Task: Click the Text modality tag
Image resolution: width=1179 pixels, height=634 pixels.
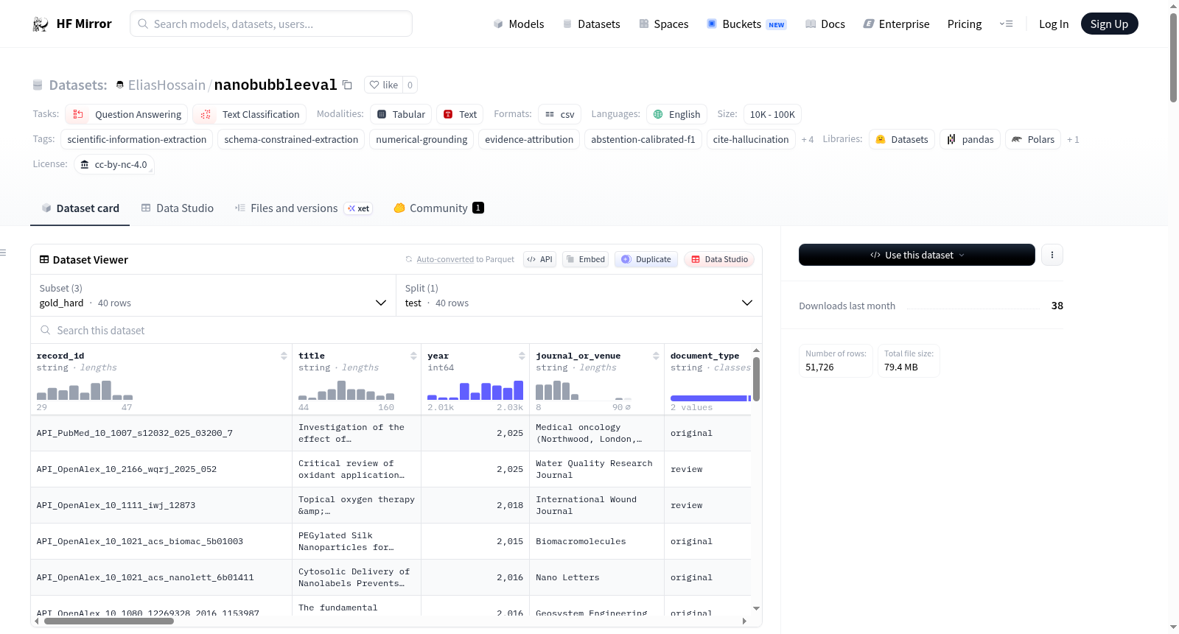Action: pos(460,114)
